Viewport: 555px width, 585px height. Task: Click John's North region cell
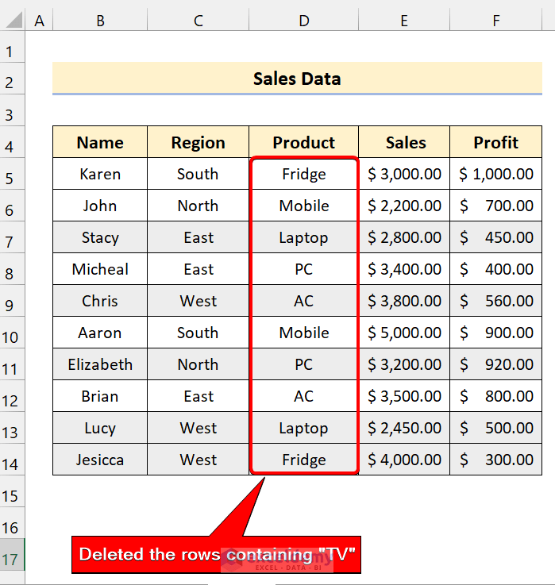point(198,206)
